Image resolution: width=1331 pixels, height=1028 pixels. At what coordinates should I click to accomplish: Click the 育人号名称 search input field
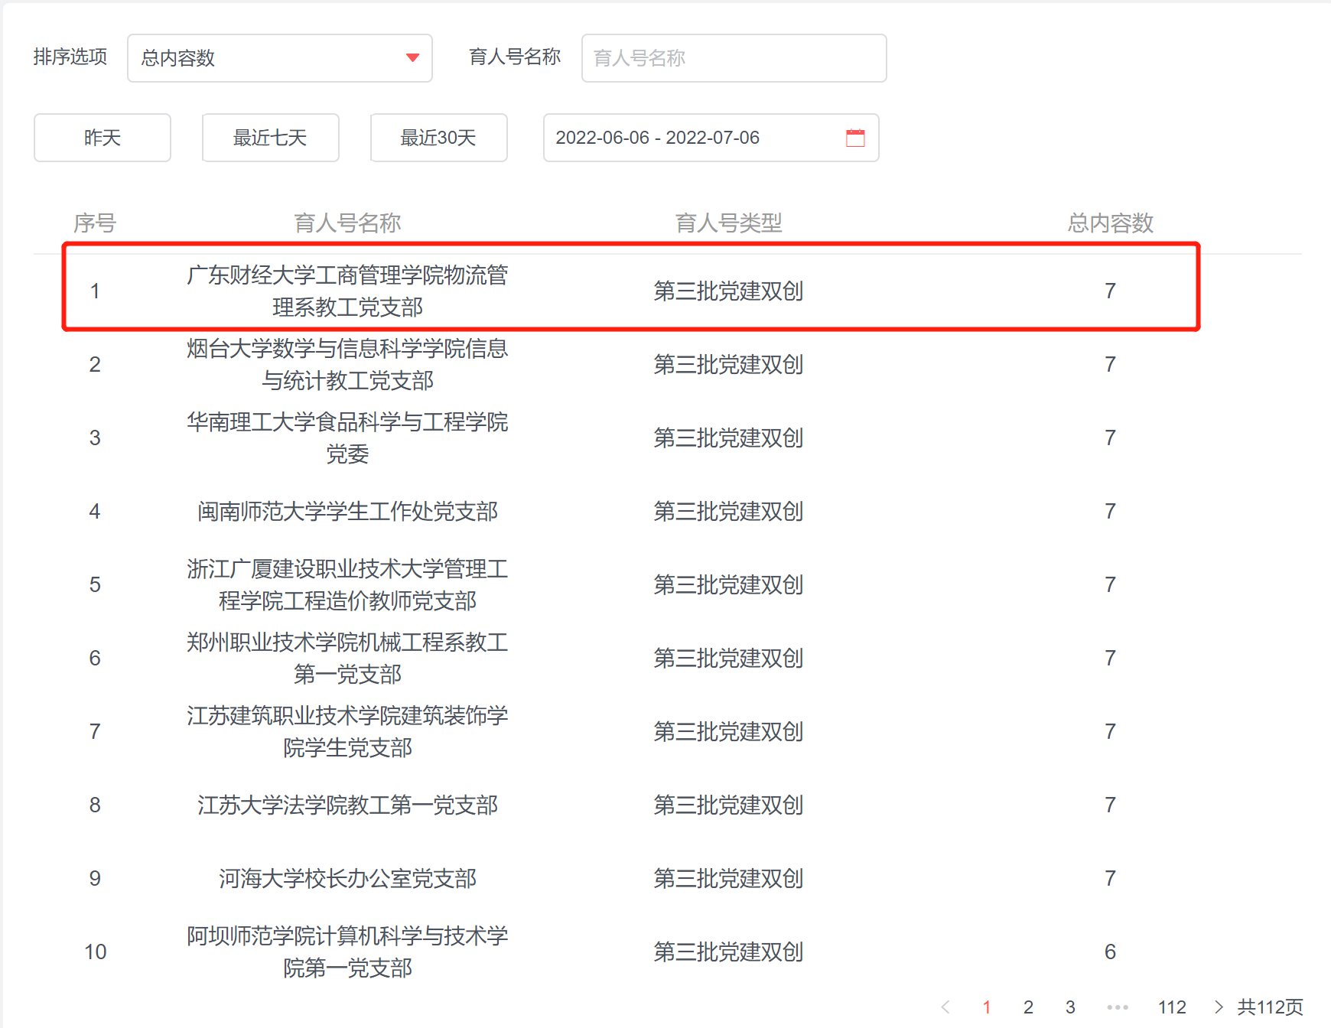click(x=733, y=58)
